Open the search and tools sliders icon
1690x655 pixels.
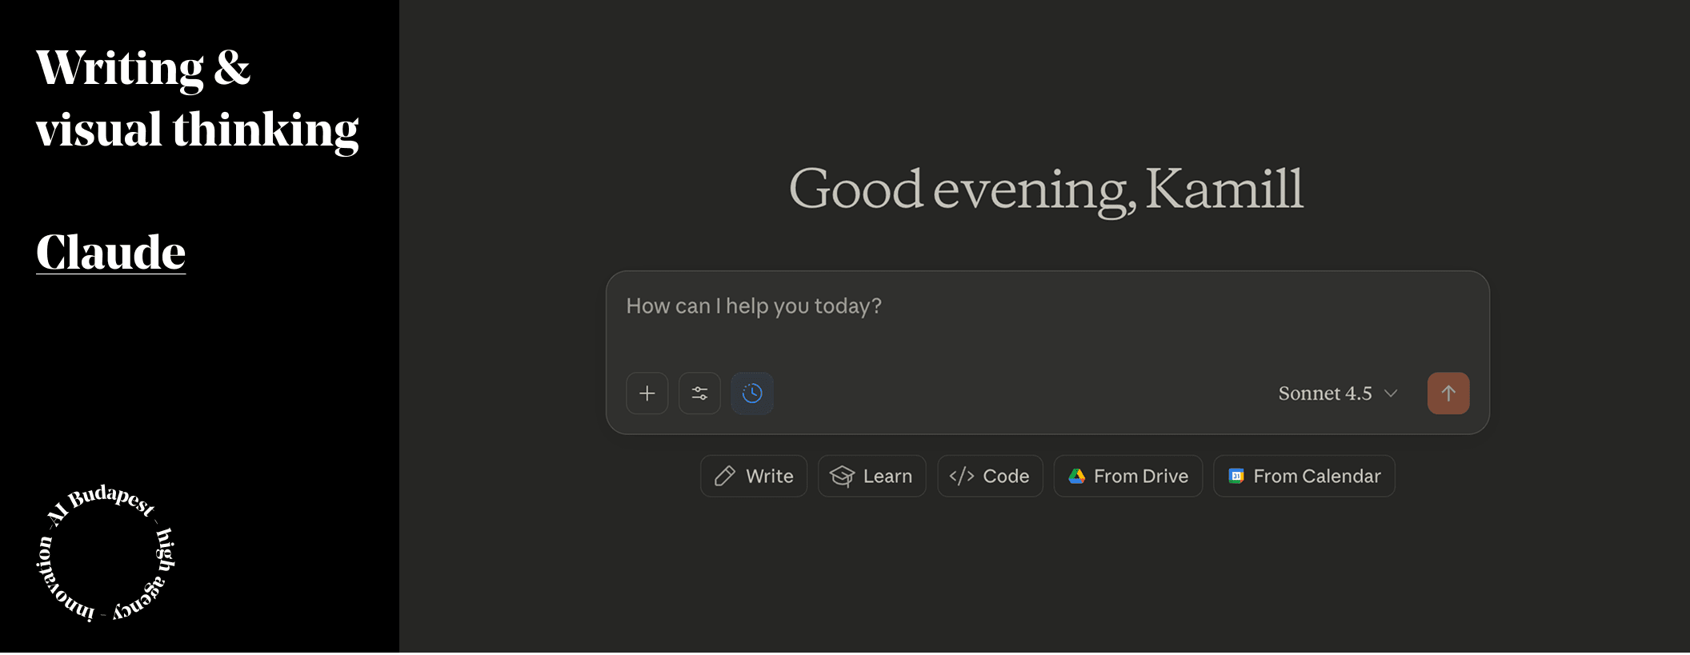pos(699,393)
